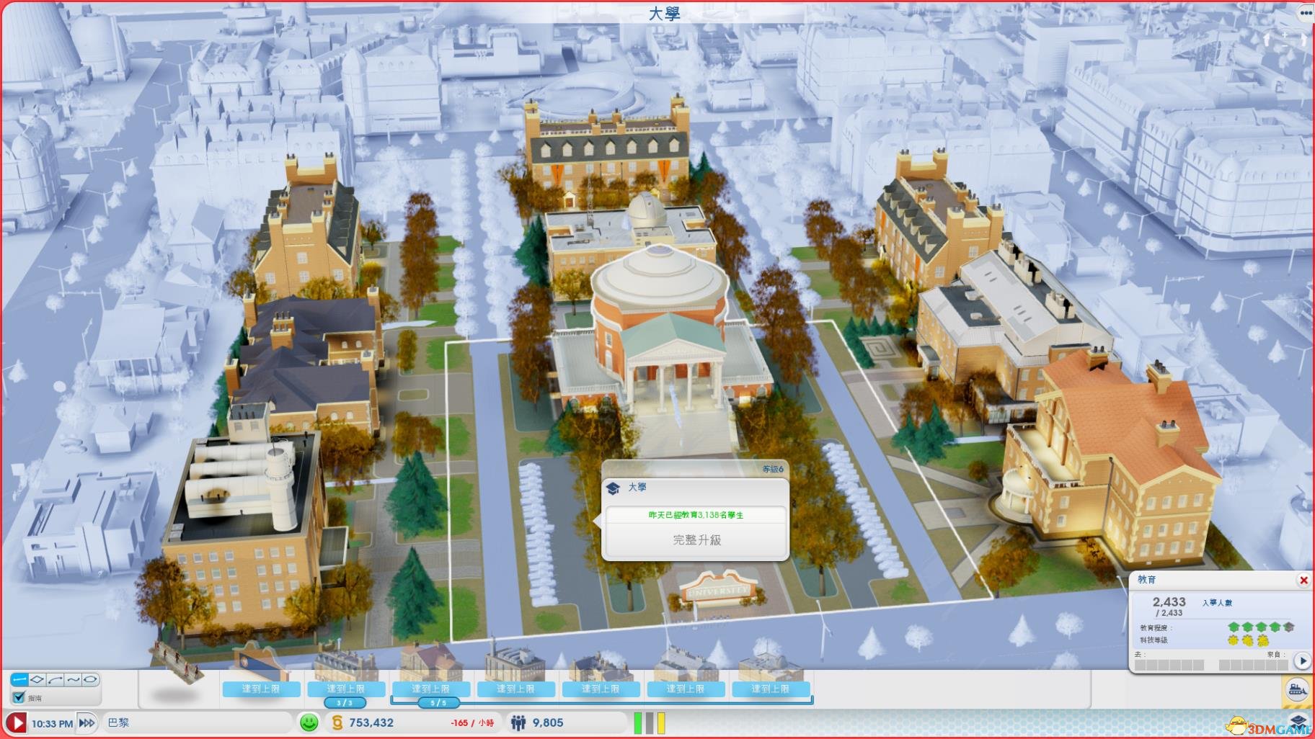Select the school building thumbnail above 5/5
This screenshot has width=1315, height=739.
pyautogui.click(x=430, y=661)
